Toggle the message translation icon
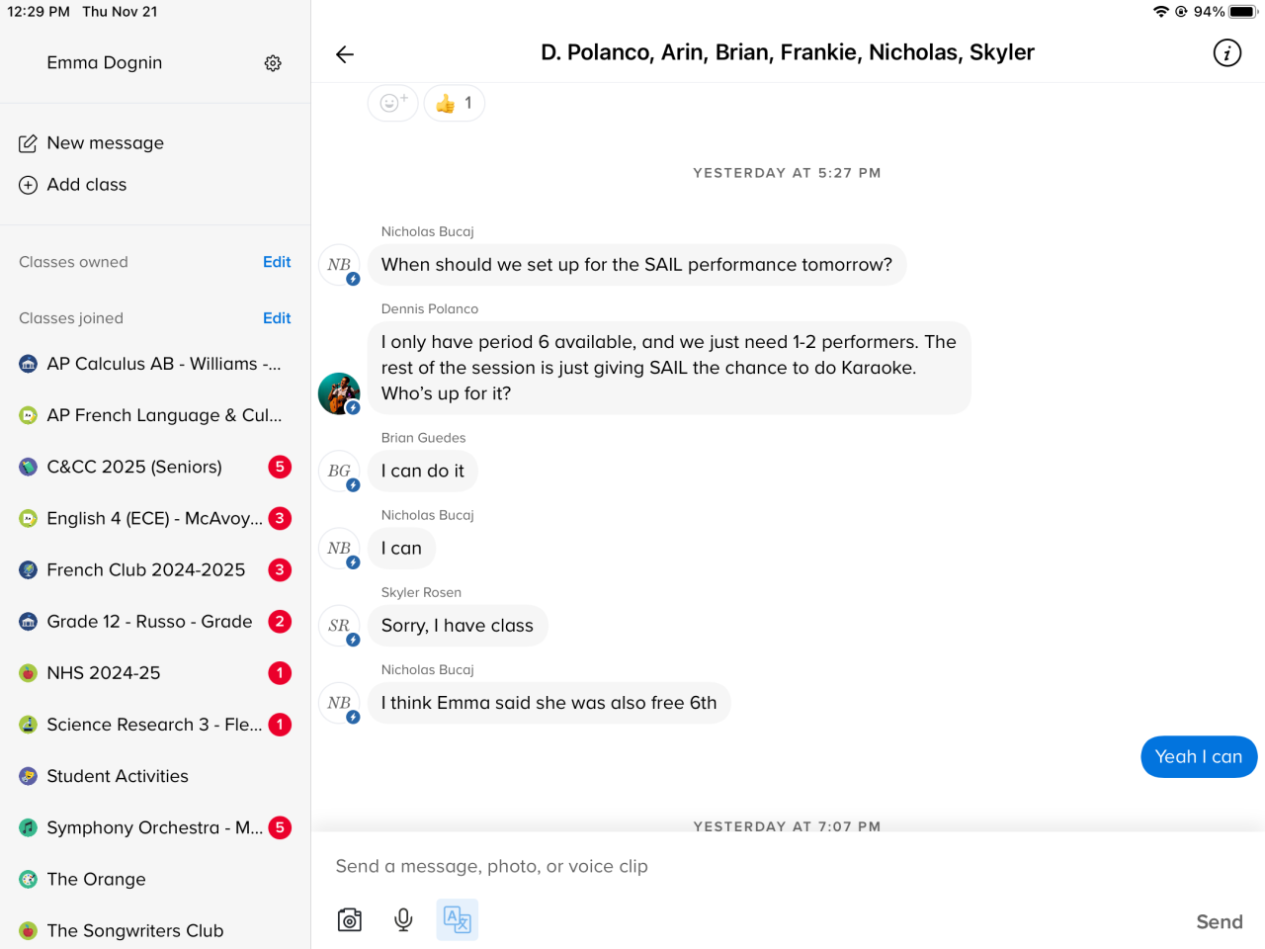The width and height of the screenshot is (1265, 949). [457, 920]
